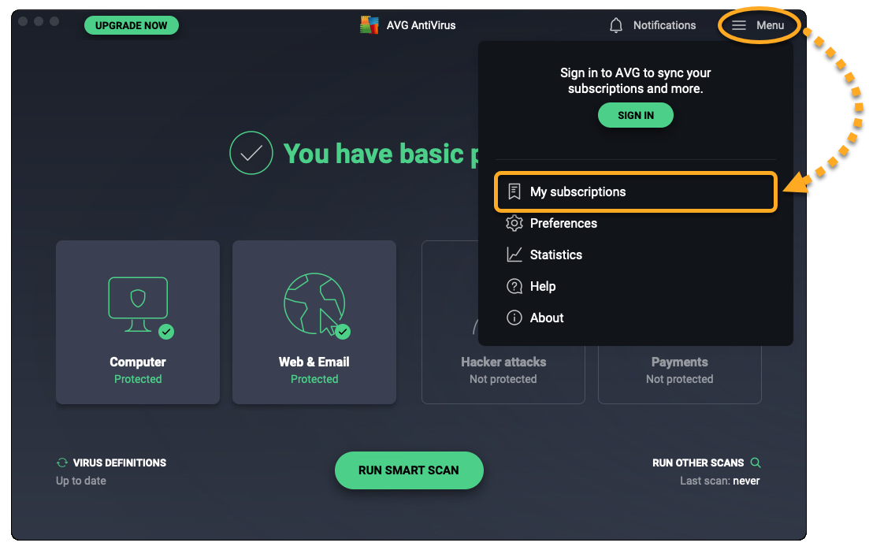869x550 pixels.
Task: Click the Preferences gear icon
Action: [x=514, y=223]
